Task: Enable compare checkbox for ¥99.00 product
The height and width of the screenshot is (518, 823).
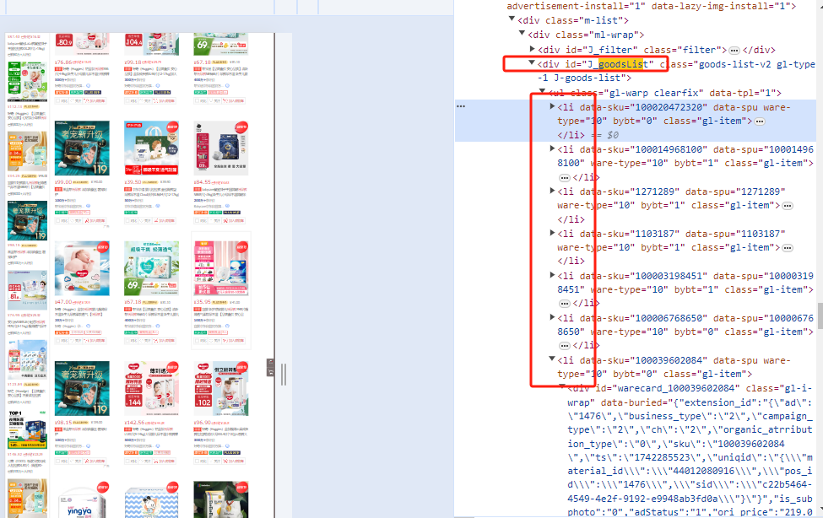Action: click(57, 220)
